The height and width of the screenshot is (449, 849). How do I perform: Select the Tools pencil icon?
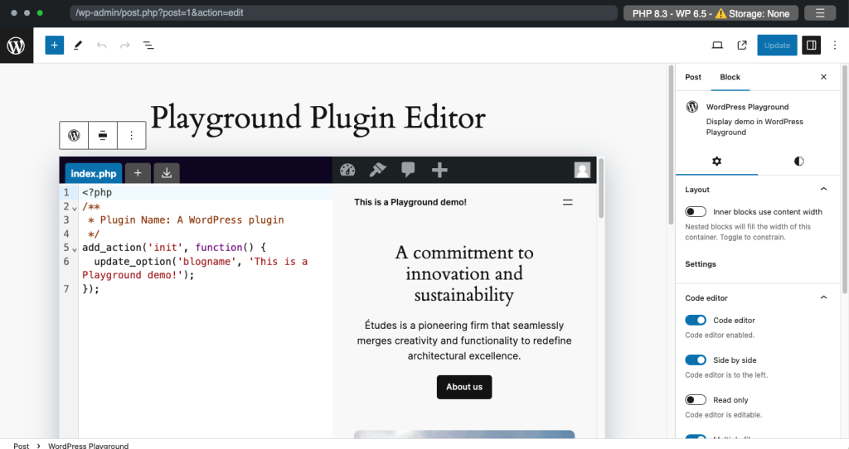pos(78,46)
